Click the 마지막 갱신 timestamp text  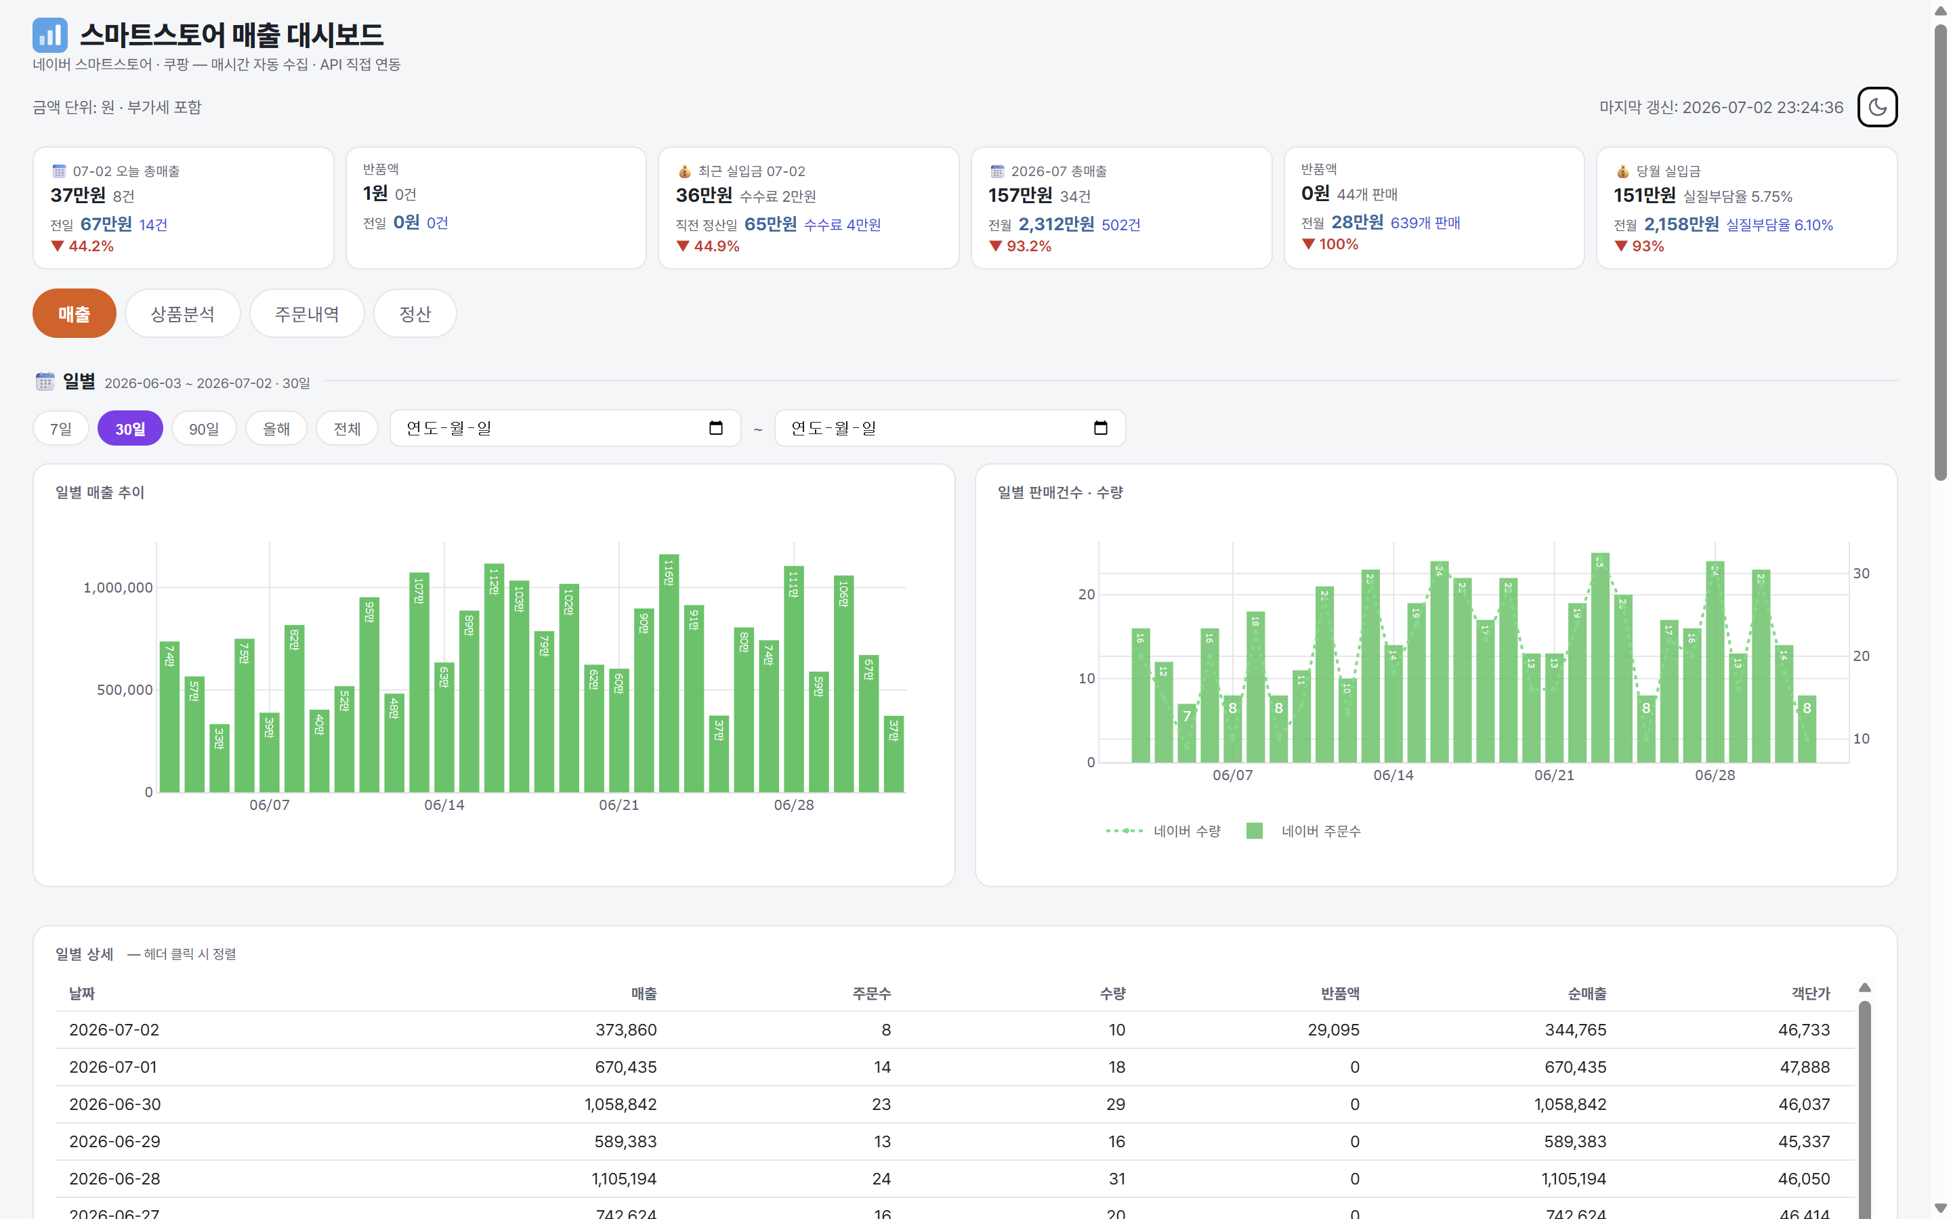tap(1721, 107)
